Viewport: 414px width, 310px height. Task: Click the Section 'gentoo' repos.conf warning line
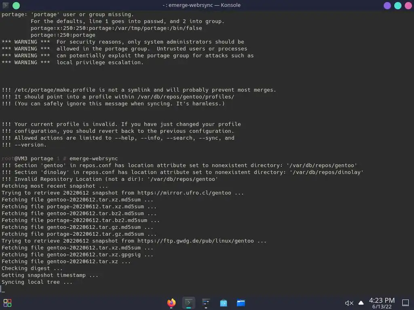point(179,165)
